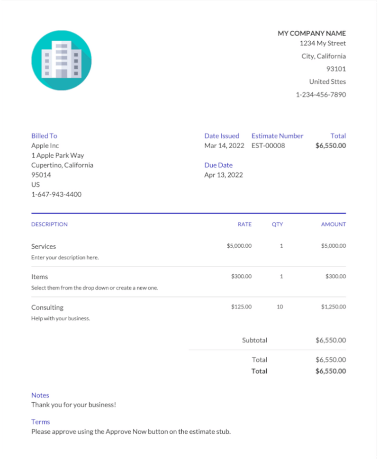Click the Consulting line item
The height and width of the screenshot is (459, 379).
[x=47, y=307]
